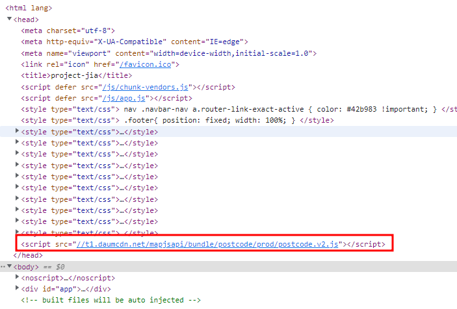457x309 pixels.
Task: Select the html lang row
Action: (x=29, y=8)
